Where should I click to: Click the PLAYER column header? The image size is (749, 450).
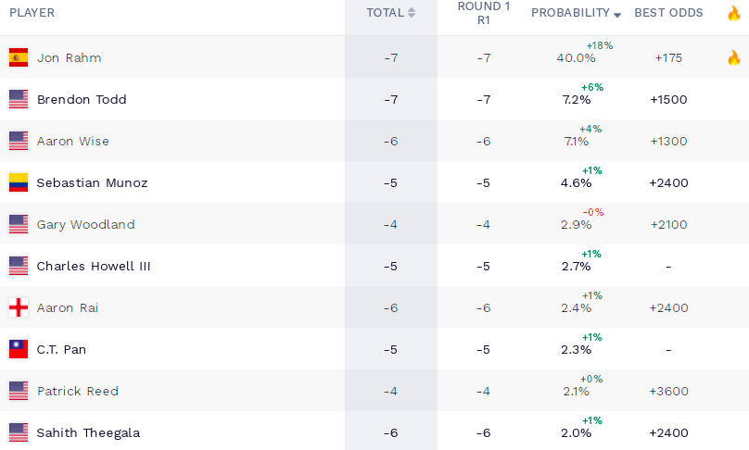(32, 13)
